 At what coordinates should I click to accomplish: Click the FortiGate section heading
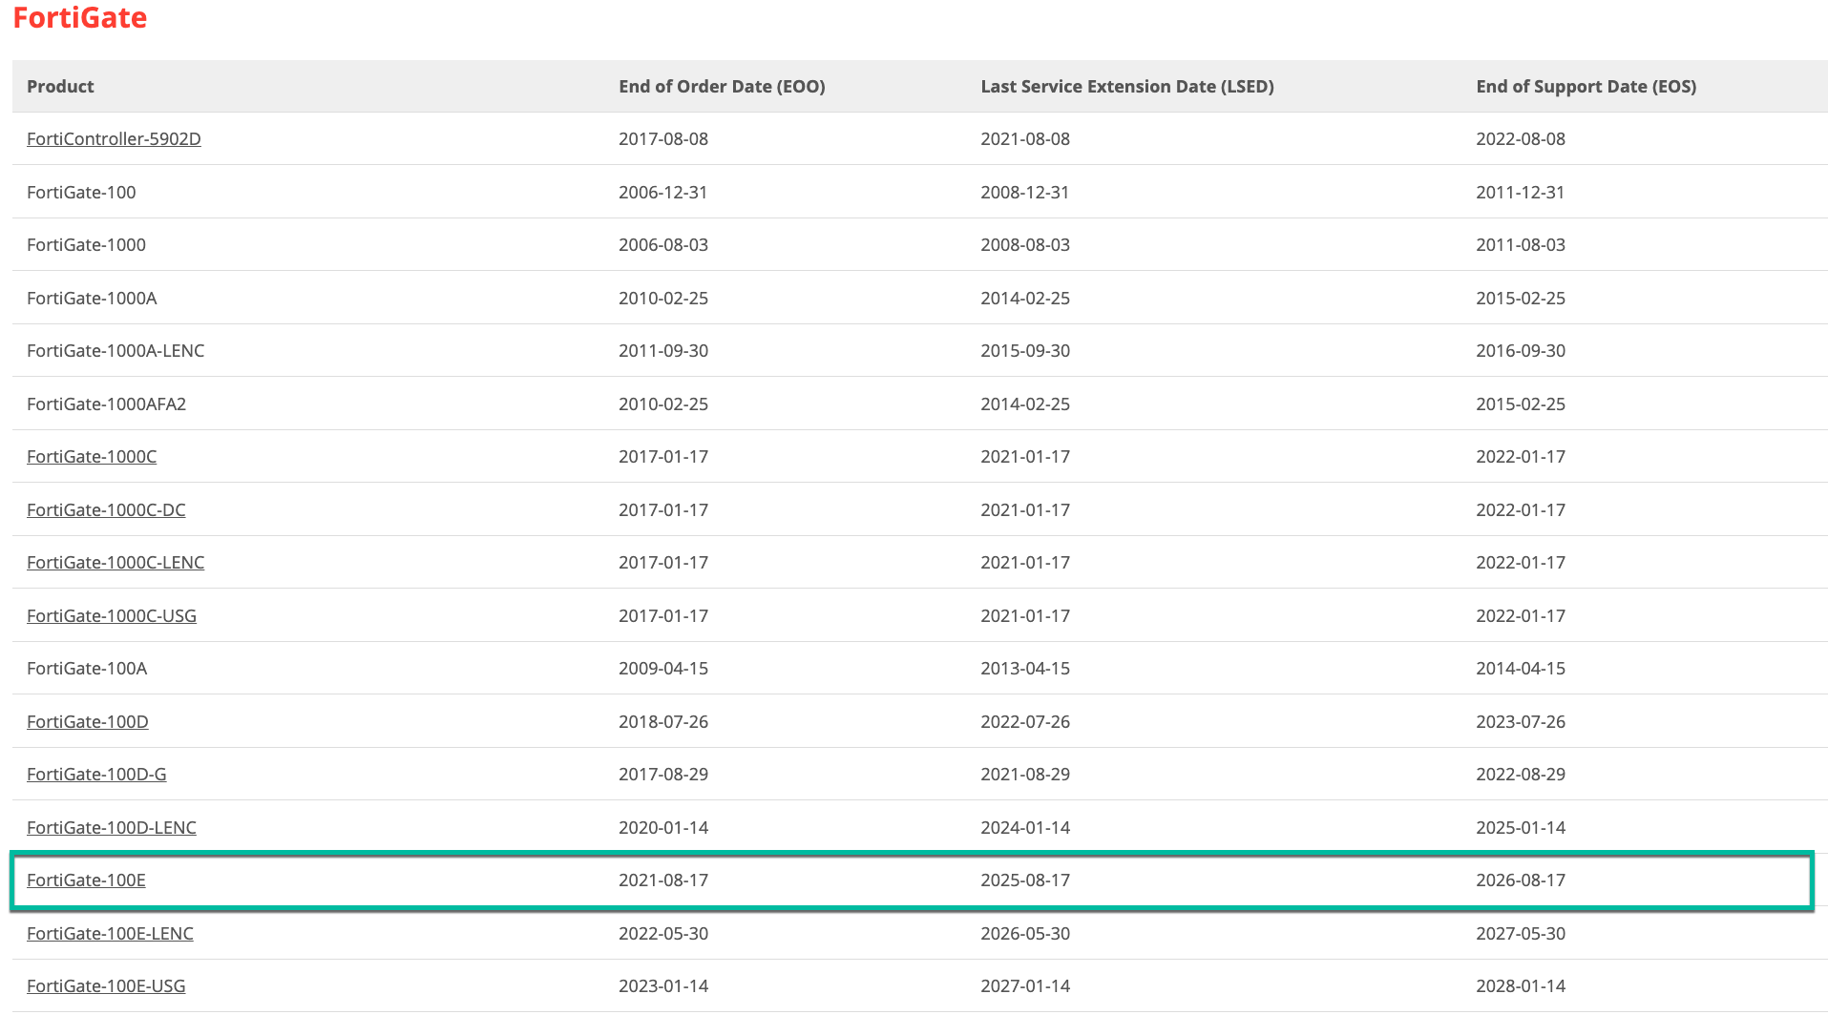point(80,18)
